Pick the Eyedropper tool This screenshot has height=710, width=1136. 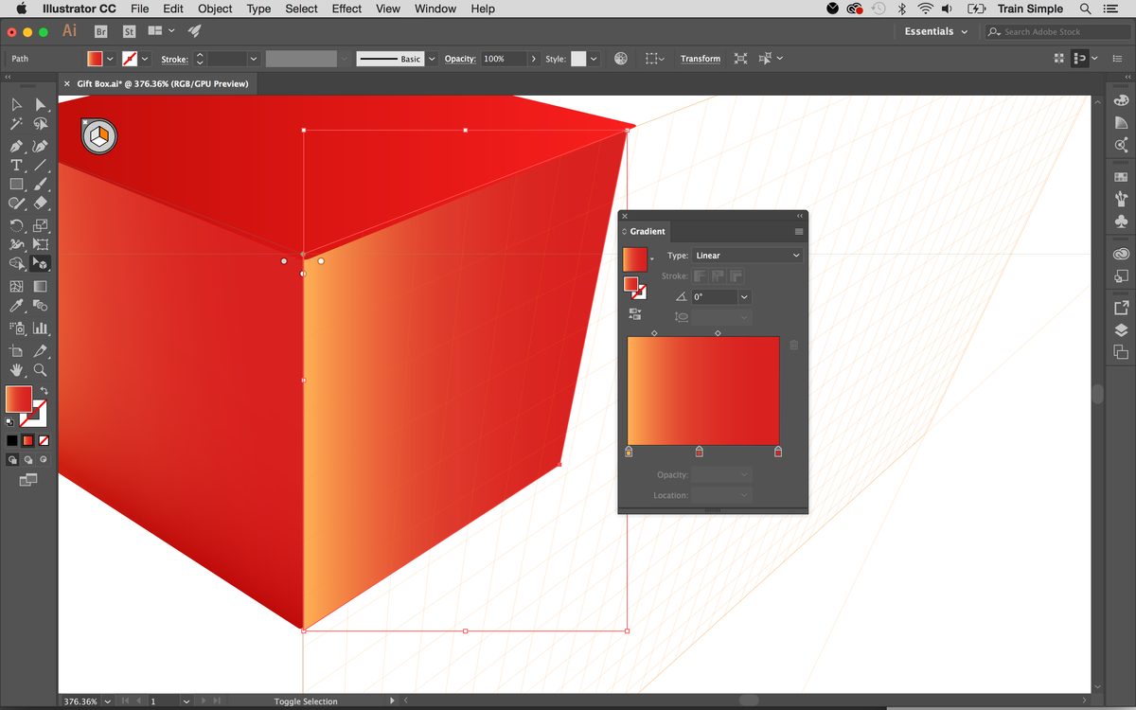pos(17,305)
